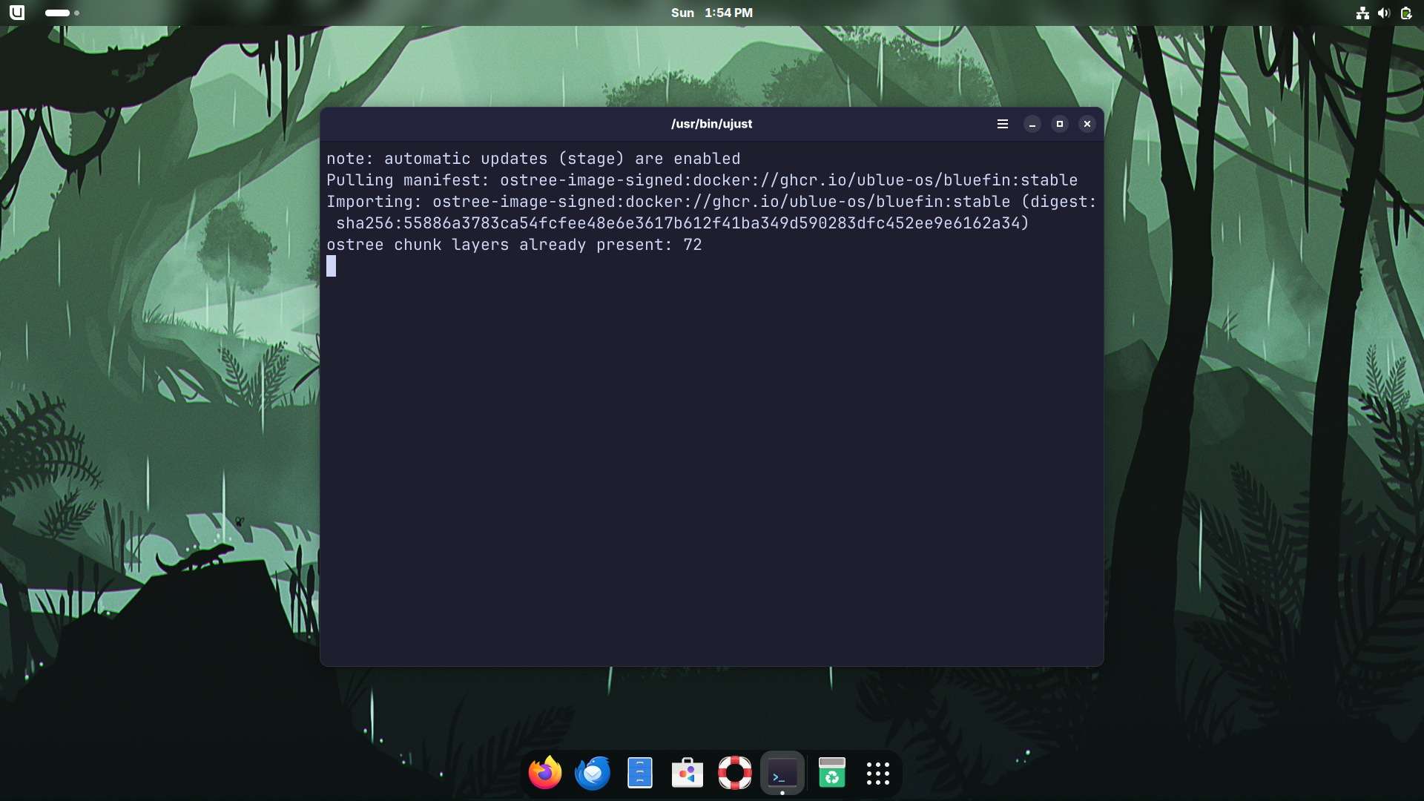Open the green recycle Trash dock icon
Viewport: 1424px width, 801px height.
(832, 773)
